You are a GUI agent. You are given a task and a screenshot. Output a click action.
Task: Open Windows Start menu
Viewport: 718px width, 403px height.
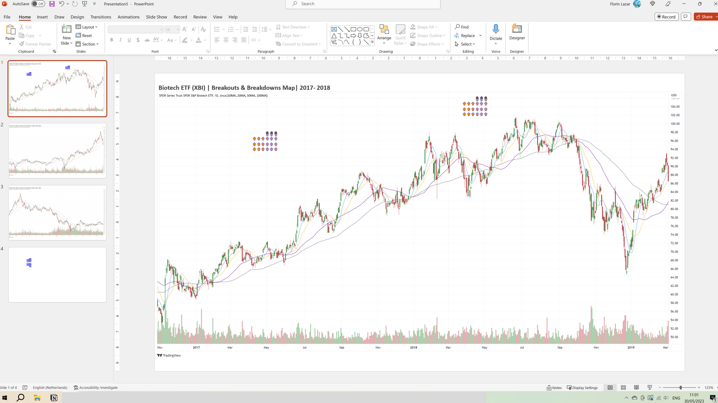(5, 398)
